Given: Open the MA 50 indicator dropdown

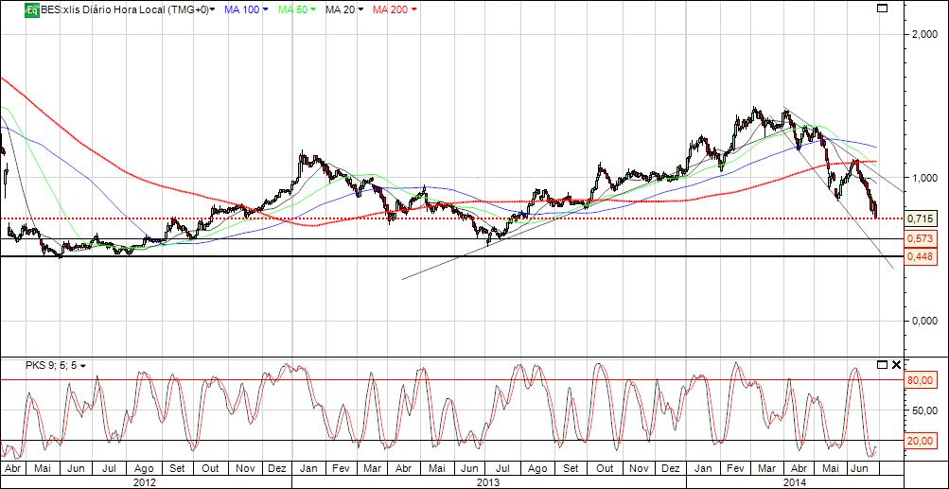Looking at the screenshot, I should tap(312, 10).
